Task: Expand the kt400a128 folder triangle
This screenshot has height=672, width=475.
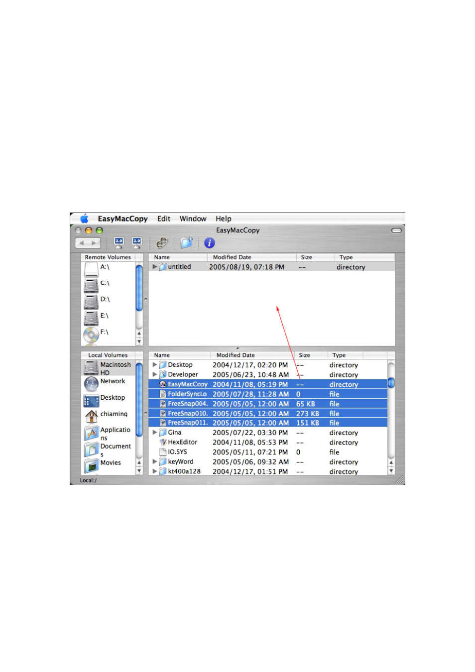Action: tap(155, 471)
